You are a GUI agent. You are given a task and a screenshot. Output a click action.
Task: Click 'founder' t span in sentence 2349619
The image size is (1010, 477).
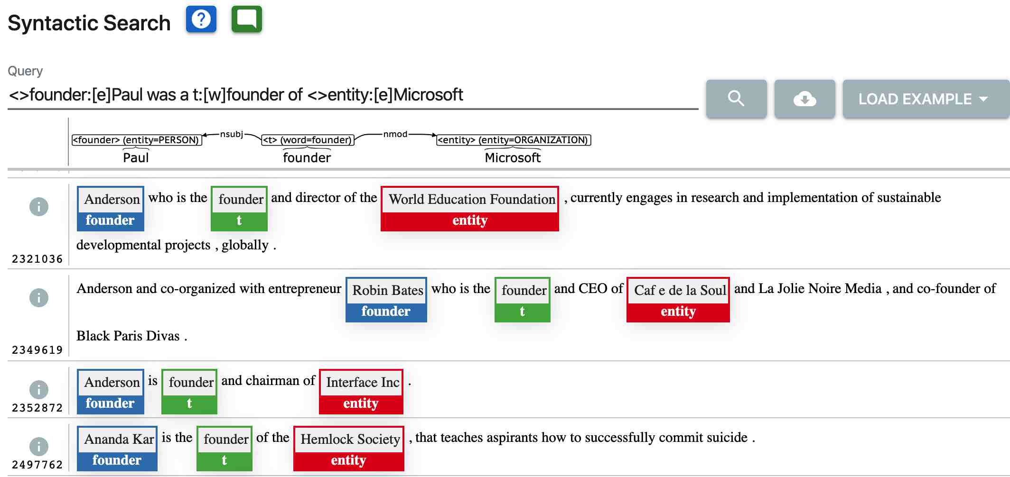click(523, 300)
